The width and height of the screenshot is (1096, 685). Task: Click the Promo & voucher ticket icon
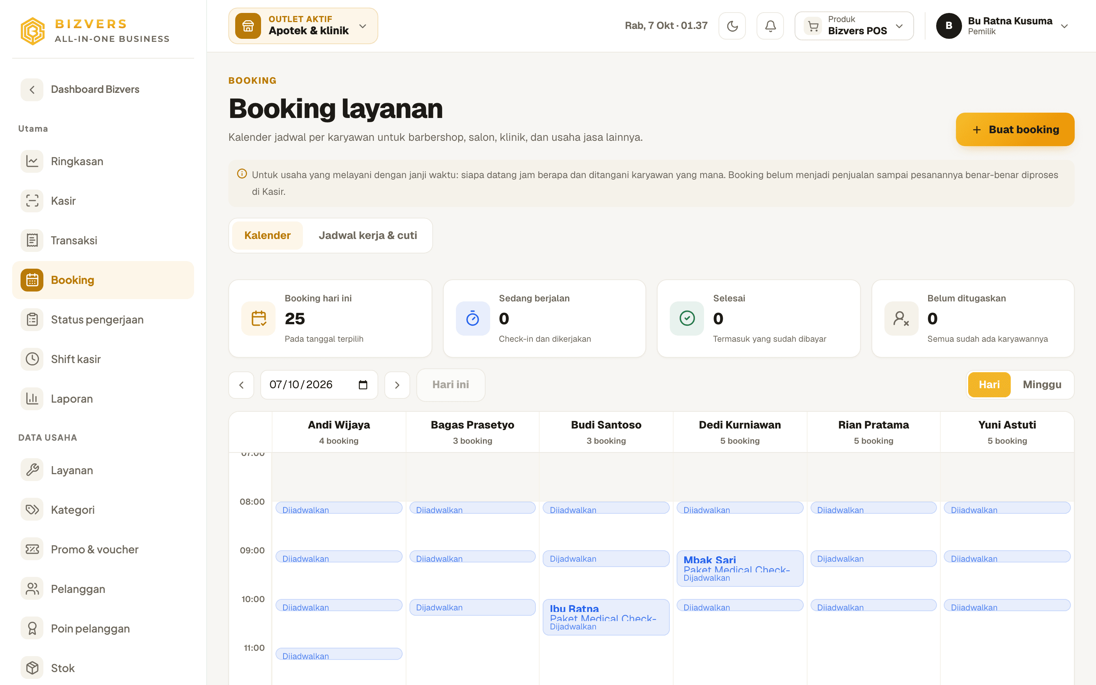pyautogui.click(x=32, y=549)
